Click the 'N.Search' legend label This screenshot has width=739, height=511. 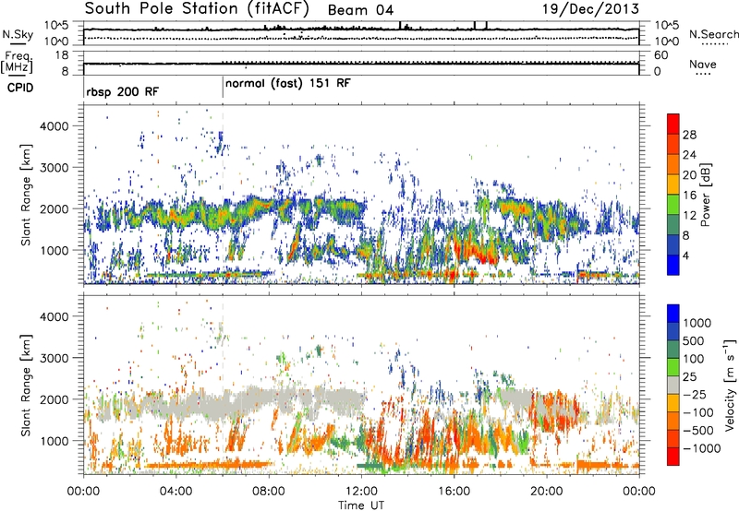713,34
